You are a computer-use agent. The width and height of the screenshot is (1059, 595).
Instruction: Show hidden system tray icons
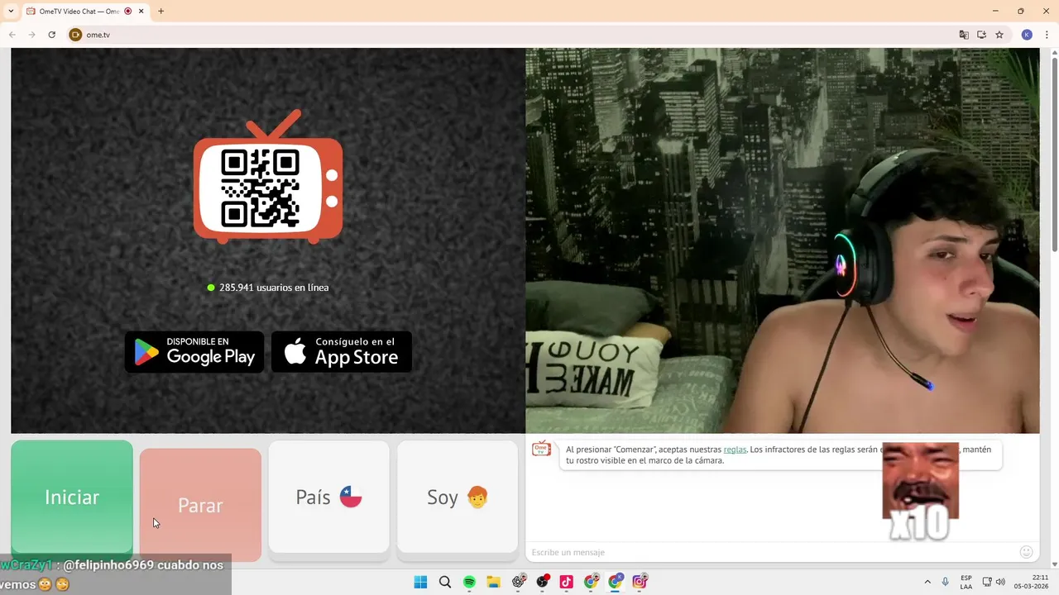(x=927, y=582)
